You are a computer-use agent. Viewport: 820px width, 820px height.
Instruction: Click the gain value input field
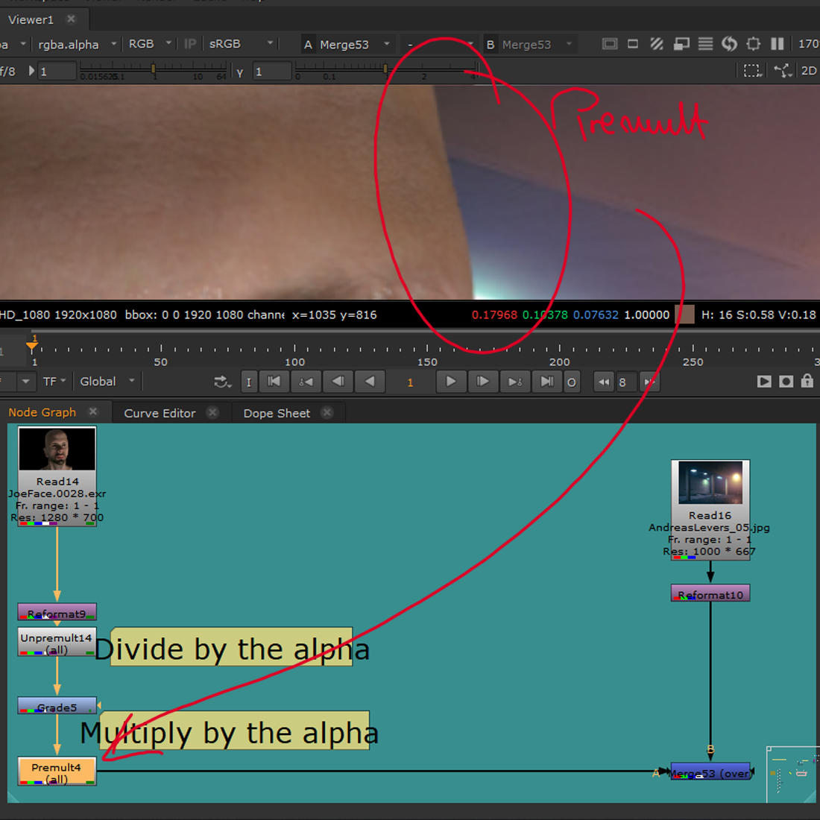[57, 71]
